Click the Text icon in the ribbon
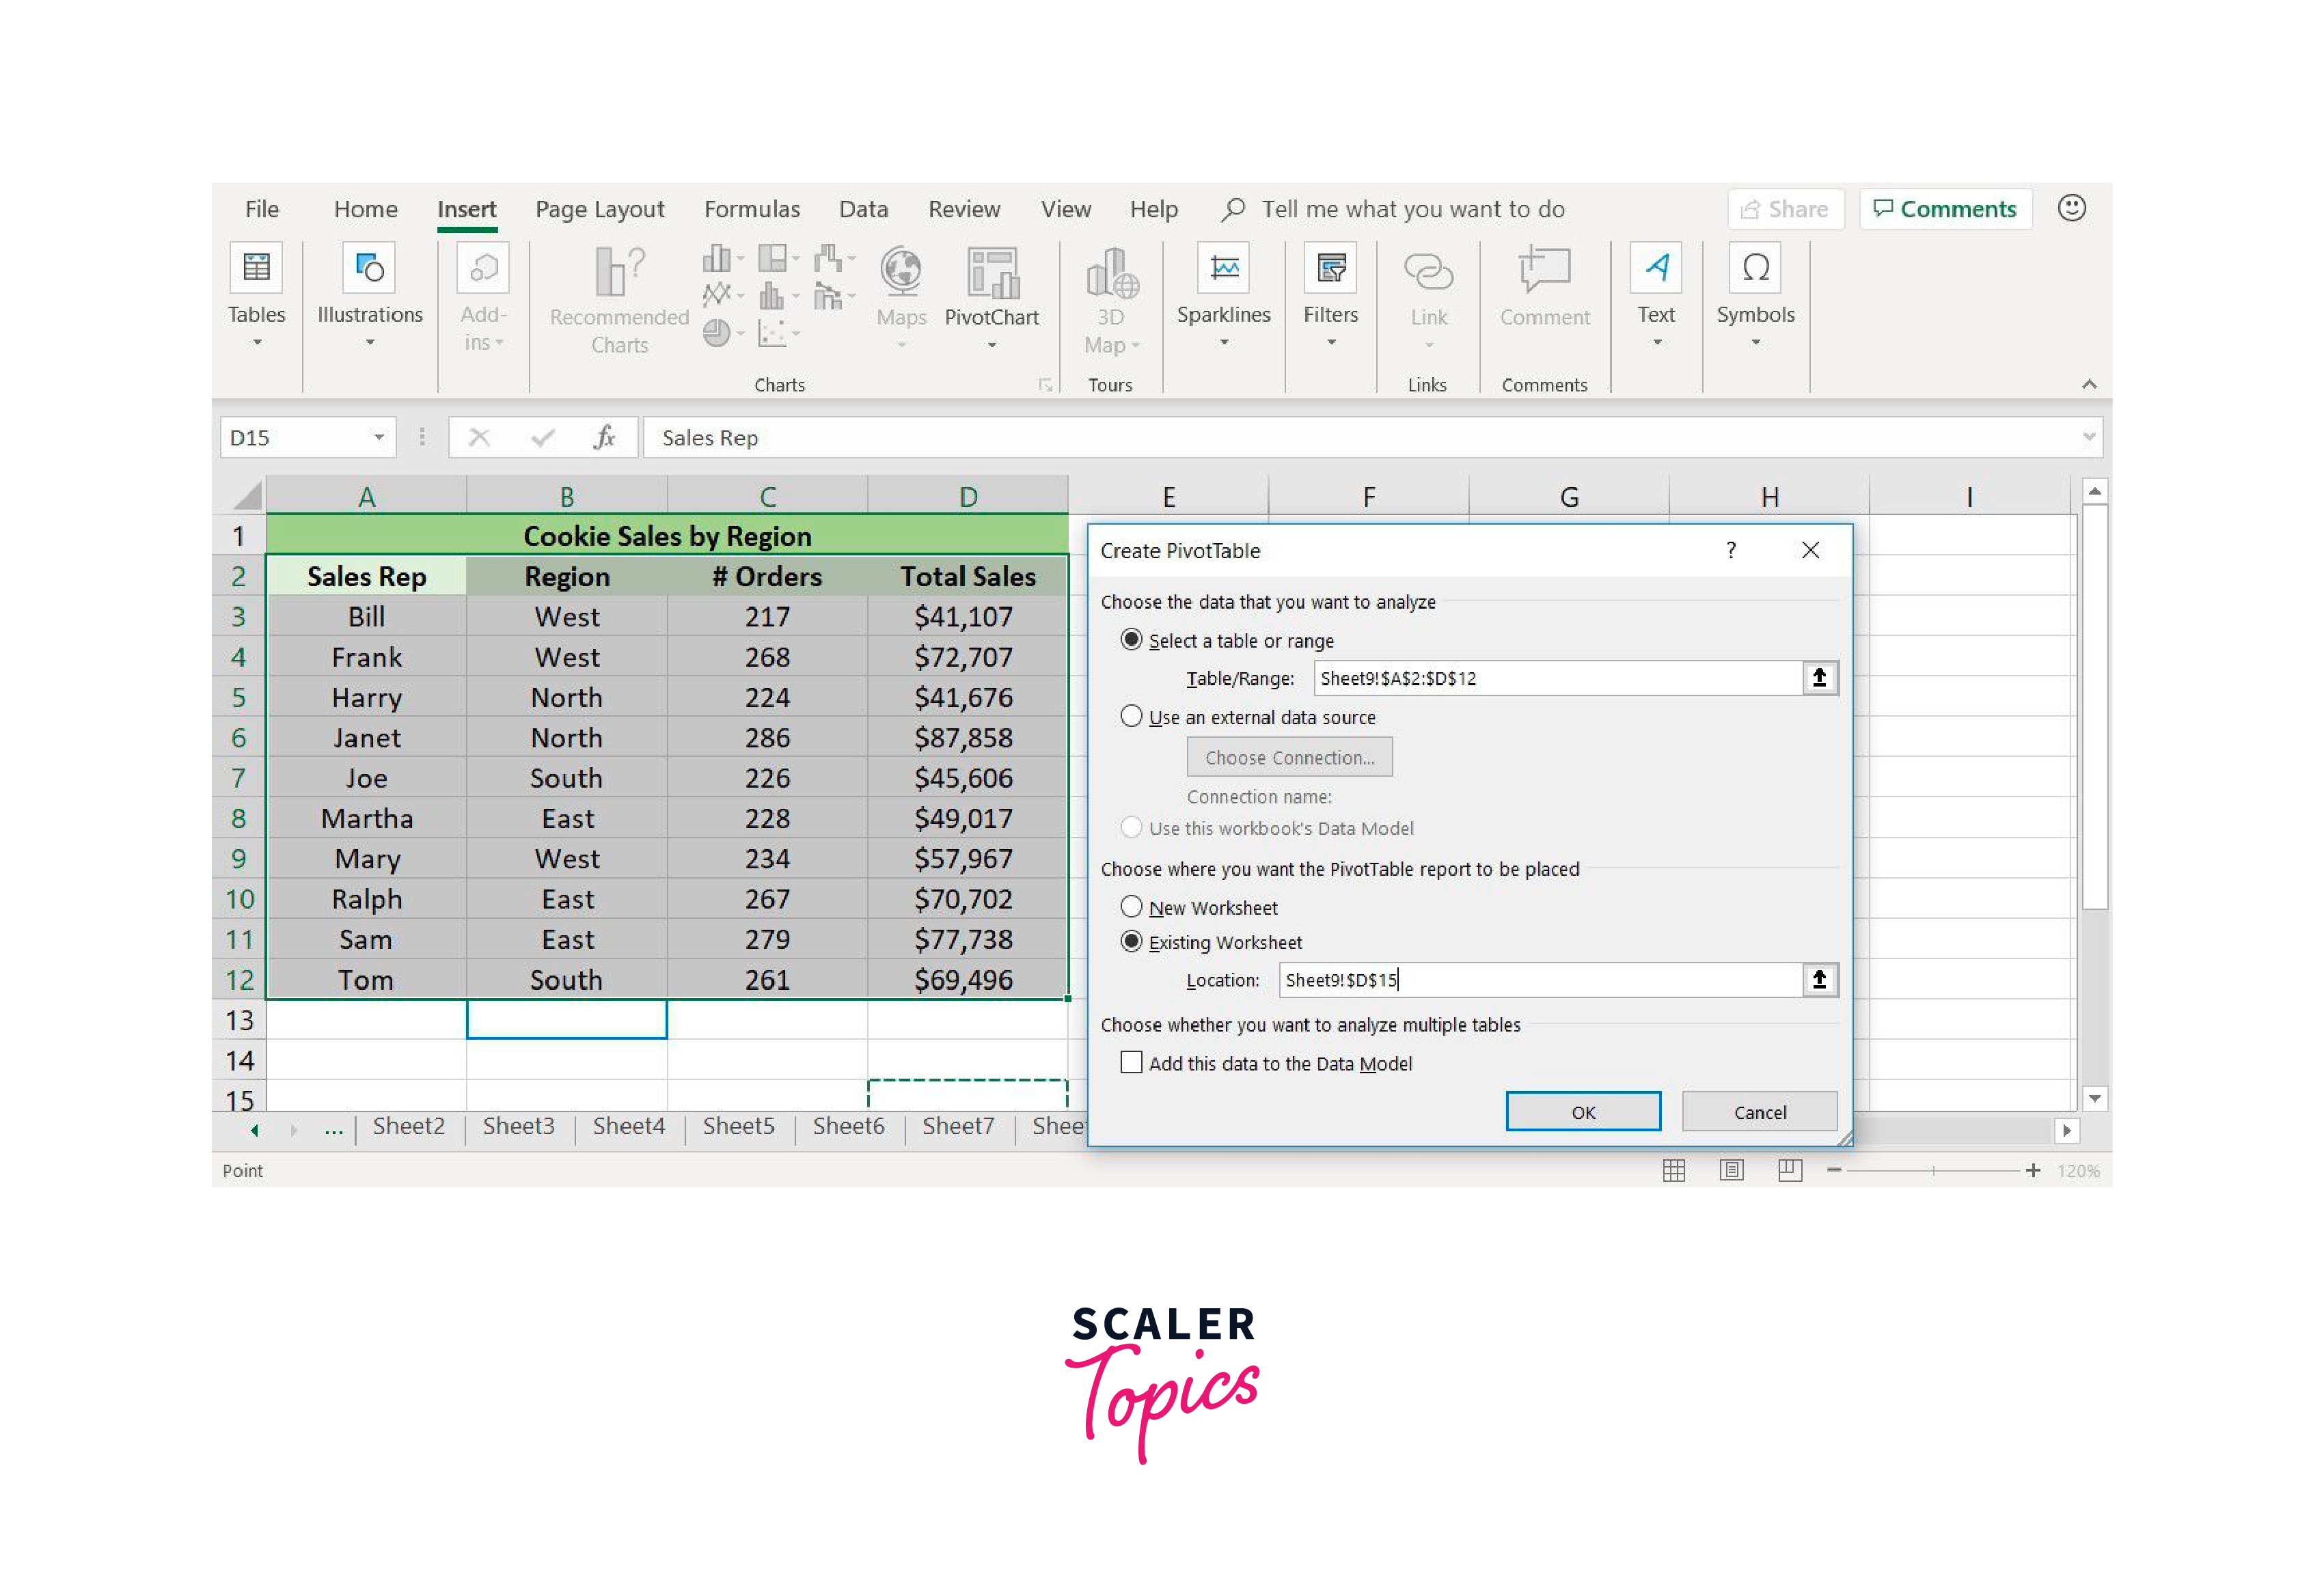The image size is (2324, 1589). click(x=1655, y=268)
